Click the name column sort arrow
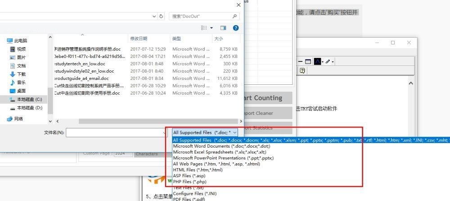This screenshot has height=201, width=450. (82, 35)
